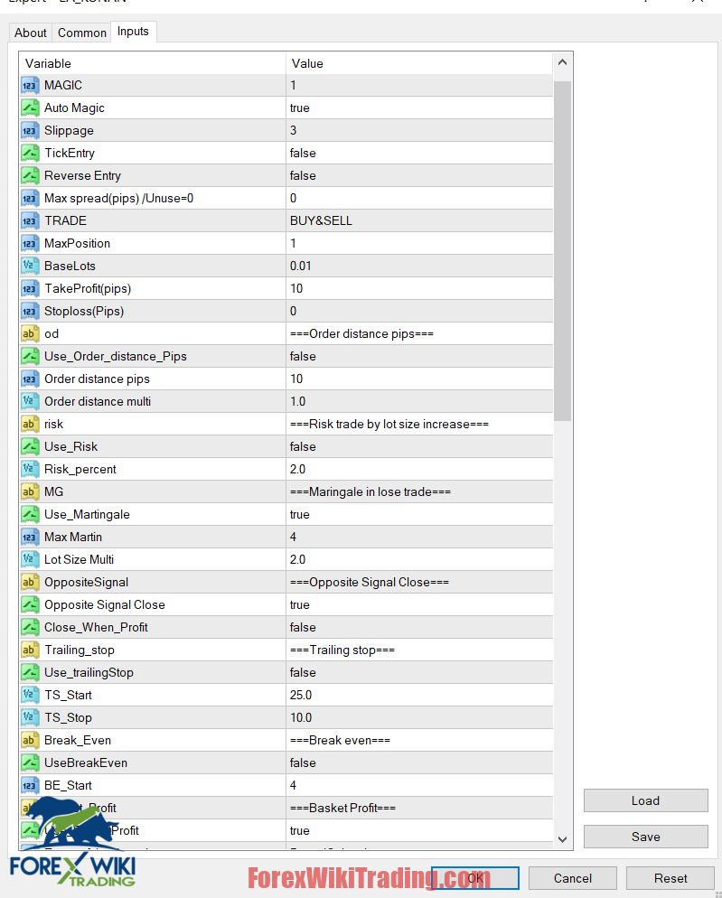
Task: Edit the Lot Size Multi value 2.0
Action: 419,559
